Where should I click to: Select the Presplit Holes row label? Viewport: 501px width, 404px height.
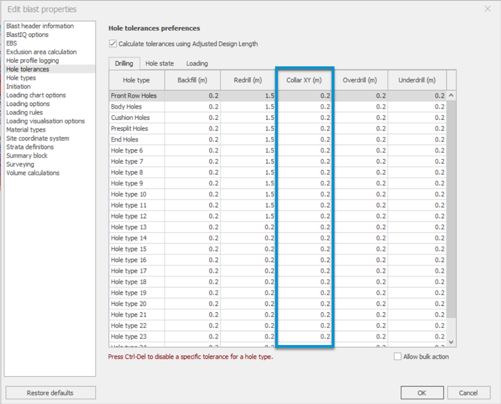pos(137,129)
